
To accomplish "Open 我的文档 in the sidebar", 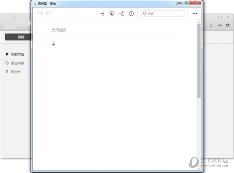I will pyautogui.click(x=17, y=54).
